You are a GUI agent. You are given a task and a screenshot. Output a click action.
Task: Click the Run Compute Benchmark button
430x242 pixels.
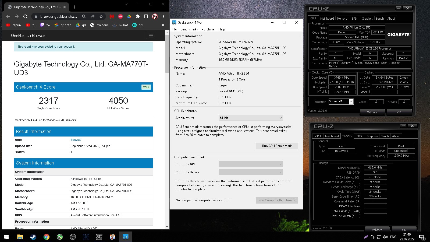(277, 200)
